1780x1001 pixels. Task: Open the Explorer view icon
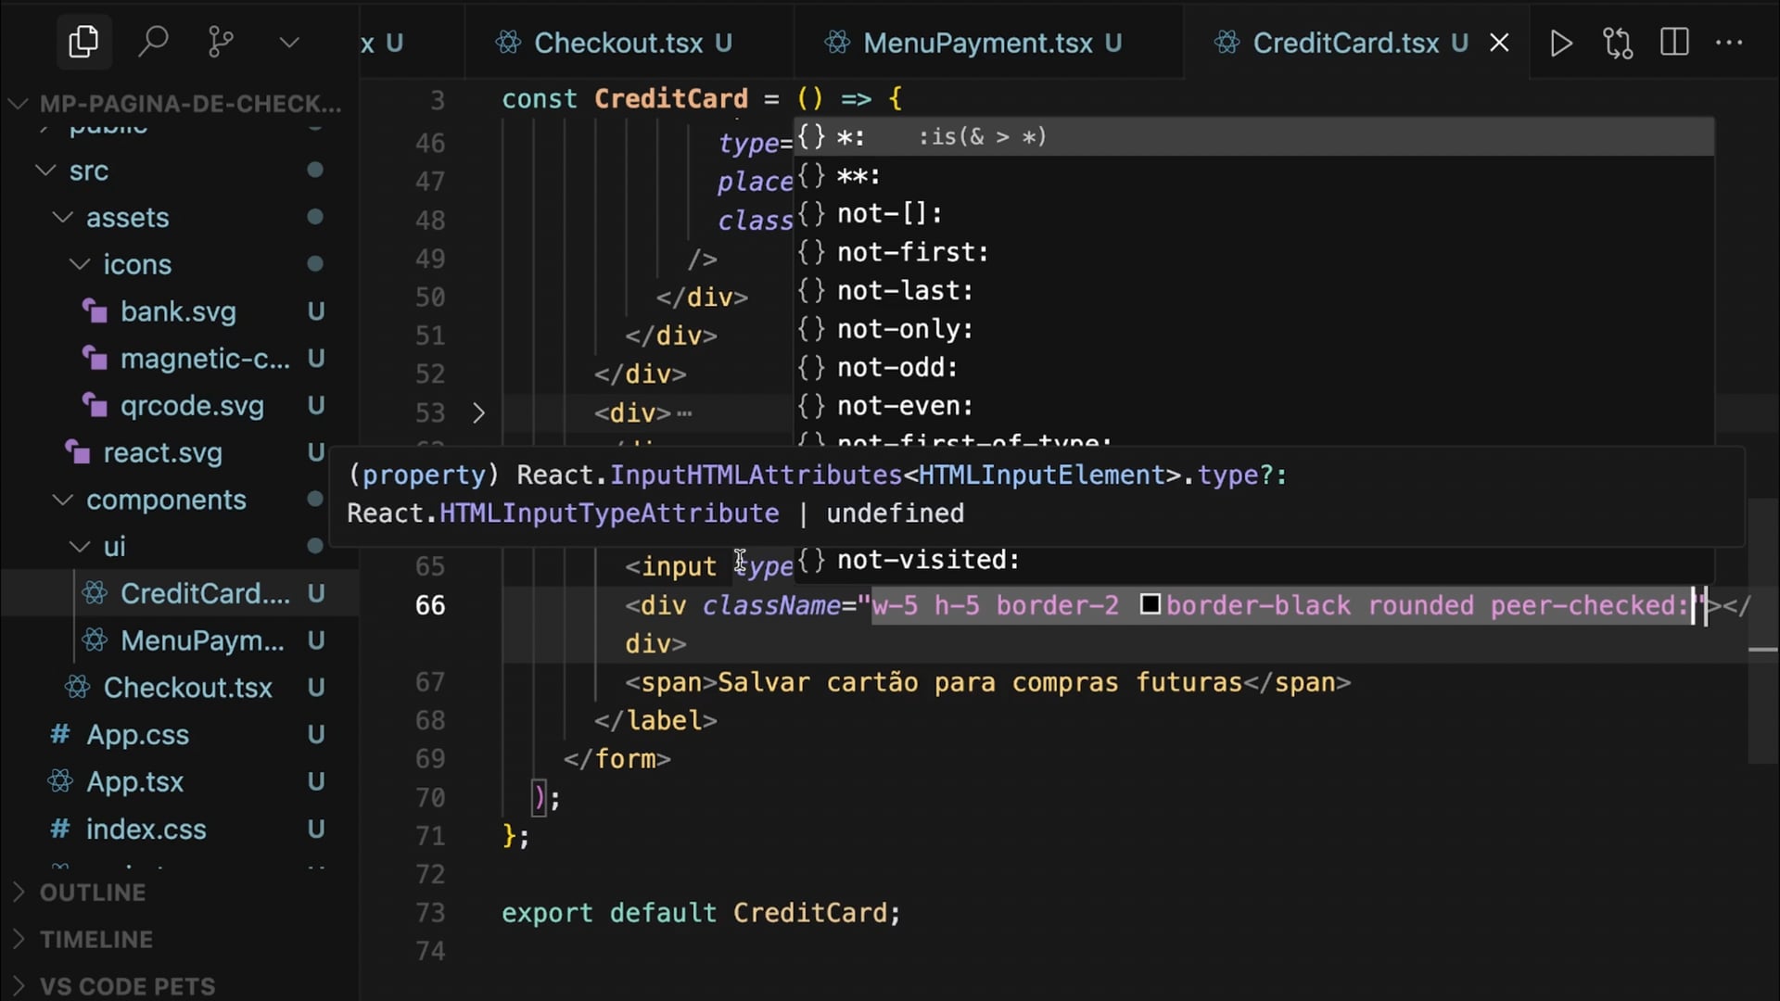[x=83, y=42]
